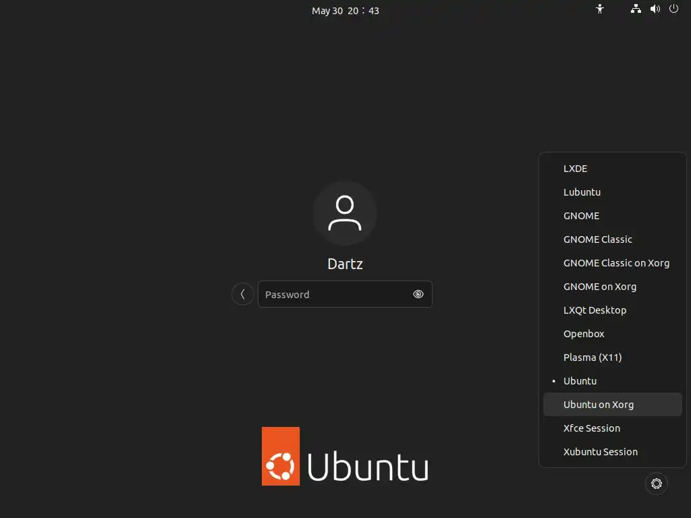Select the LXDE session
Image resolution: width=691 pixels, height=518 pixels.
(x=613, y=169)
